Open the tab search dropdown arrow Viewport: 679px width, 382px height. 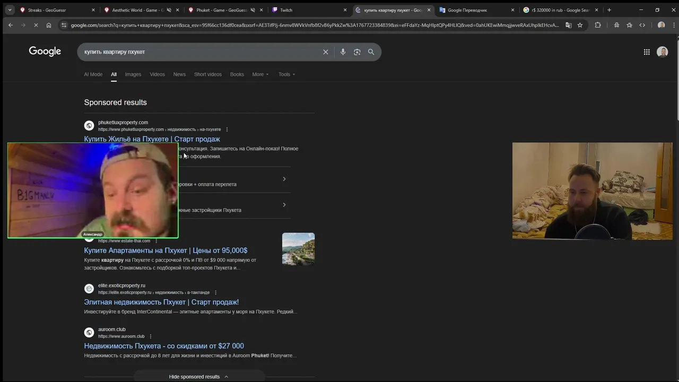point(10,10)
